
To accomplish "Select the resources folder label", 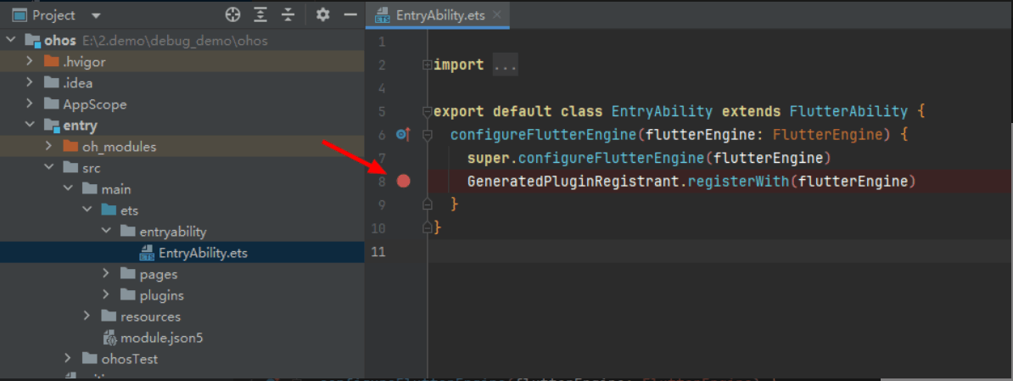I will tap(150, 317).
